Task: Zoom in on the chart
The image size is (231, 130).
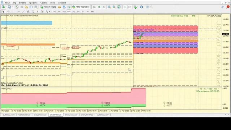Action: tap(109, 7)
